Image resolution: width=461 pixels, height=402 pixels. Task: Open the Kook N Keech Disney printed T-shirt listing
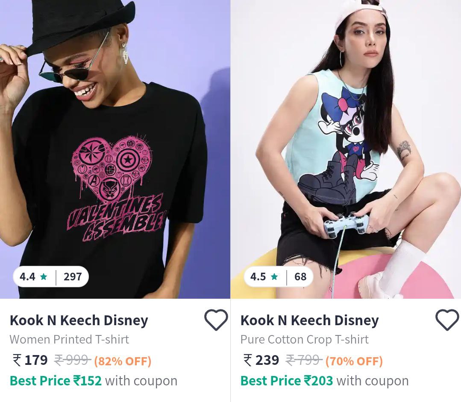(79, 320)
